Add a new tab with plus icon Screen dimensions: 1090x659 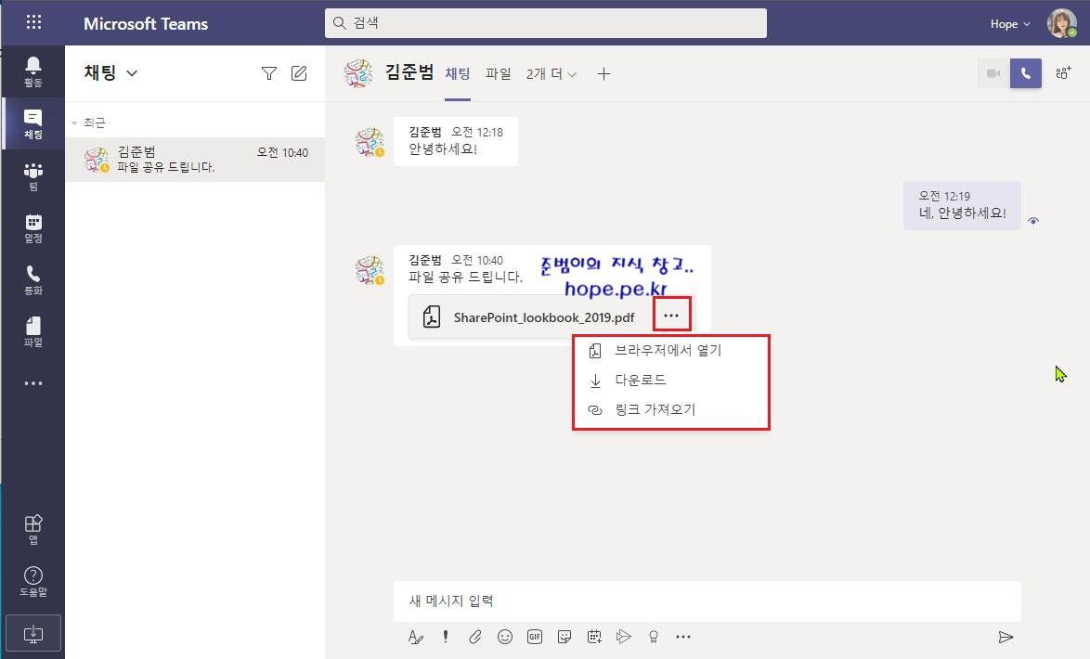(x=603, y=73)
